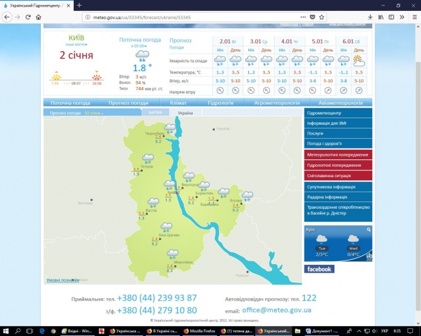Go to the browser Home page icon
The width and height of the screenshot is (421, 336).
click(x=38, y=17)
